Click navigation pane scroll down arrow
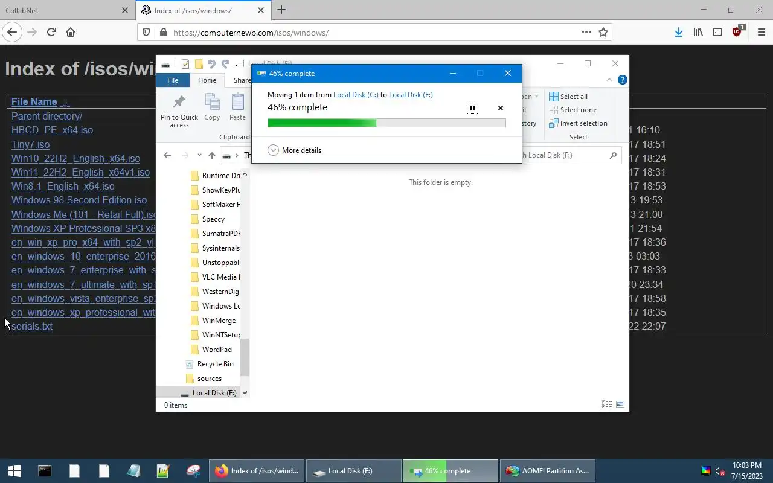 pyautogui.click(x=245, y=393)
